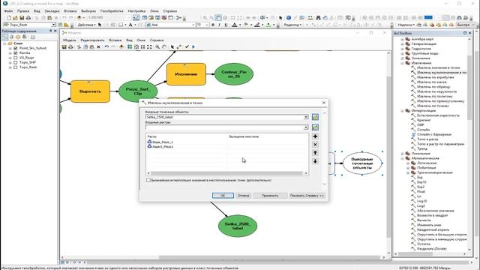The image size is (480, 270).
Task: Open the Настройка menu
Action: pyautogui.click(x=136, y=11)
